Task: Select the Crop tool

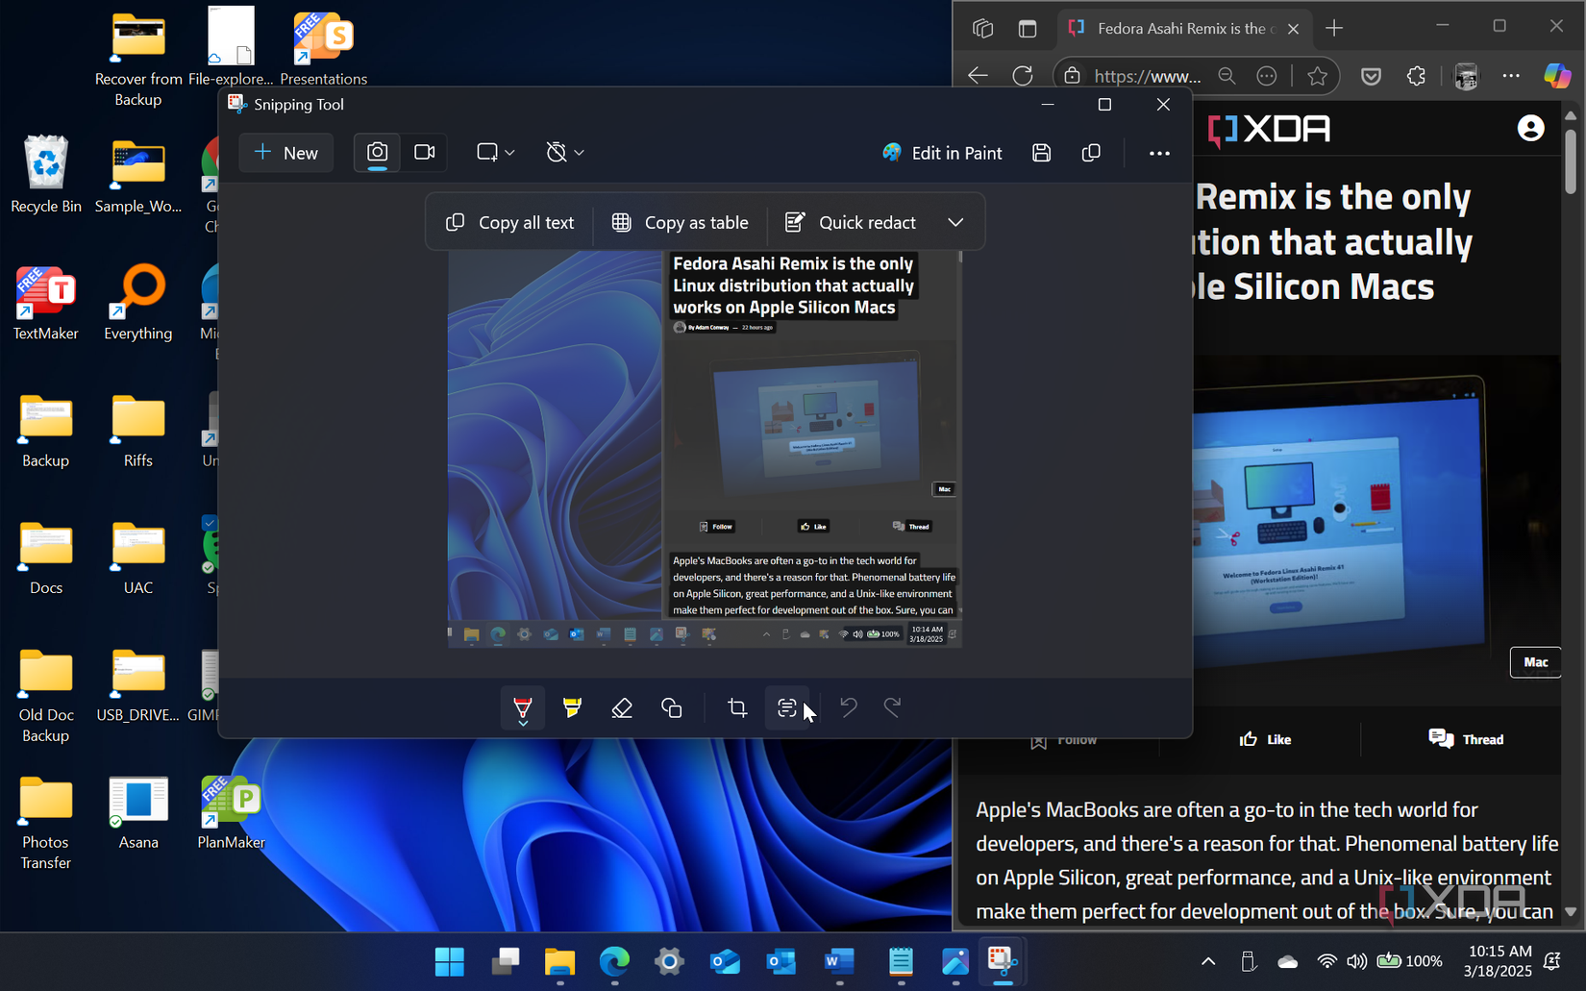Action: pos(736,707)
